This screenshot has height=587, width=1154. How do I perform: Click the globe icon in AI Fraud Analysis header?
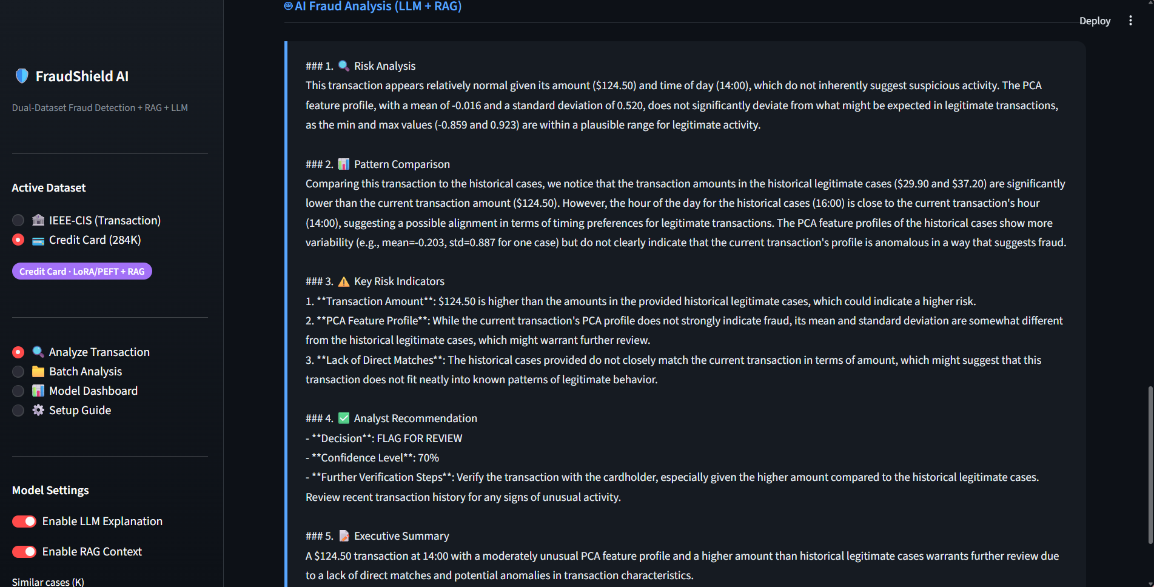point(287,6)
